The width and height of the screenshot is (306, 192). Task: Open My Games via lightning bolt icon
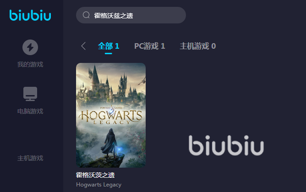pyautogui.click(x=30, y=47)
